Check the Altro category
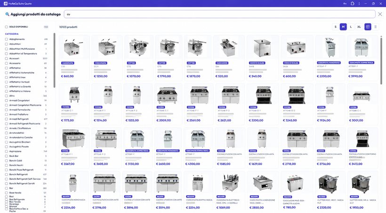386x213 pixels. pos(7,96)
